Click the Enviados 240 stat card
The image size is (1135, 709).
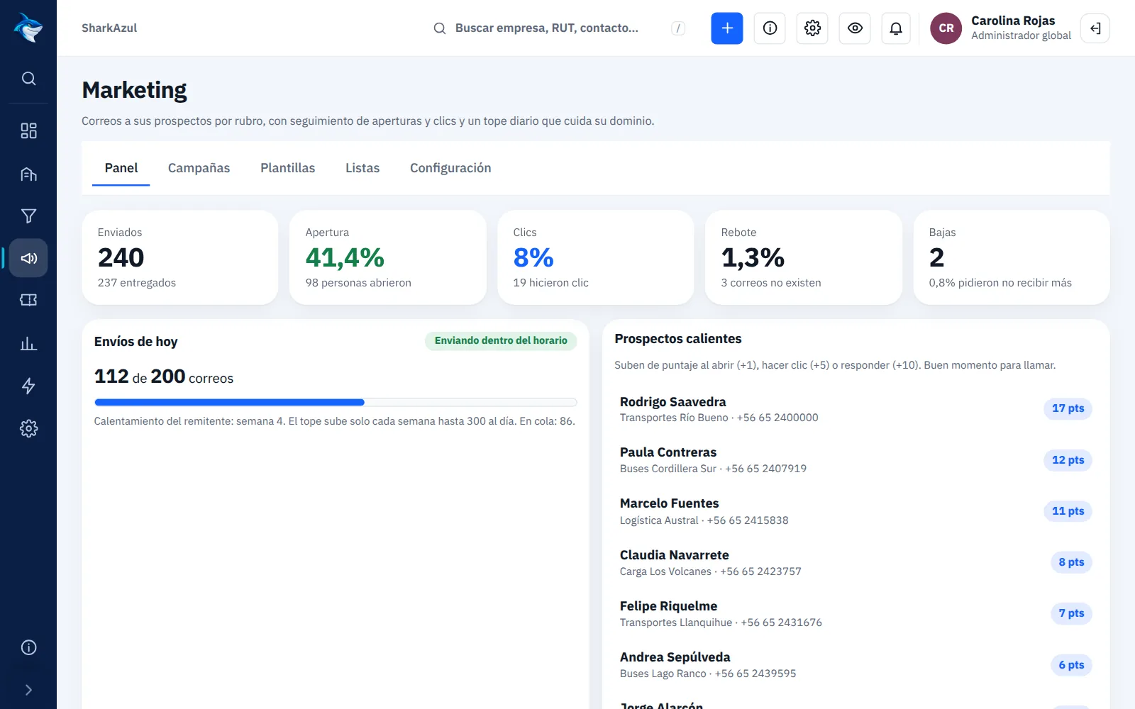coord(180,257)
